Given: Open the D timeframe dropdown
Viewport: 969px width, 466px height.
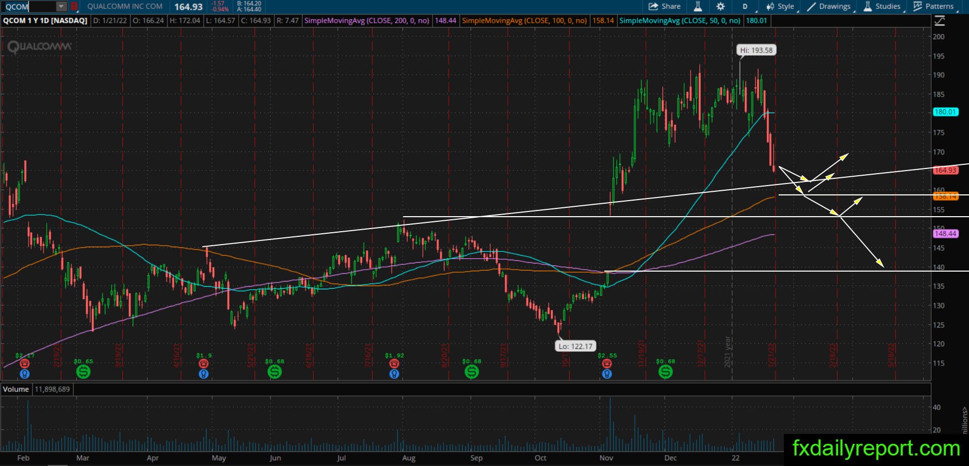Looking at the screenshot, I should (746, 6).
